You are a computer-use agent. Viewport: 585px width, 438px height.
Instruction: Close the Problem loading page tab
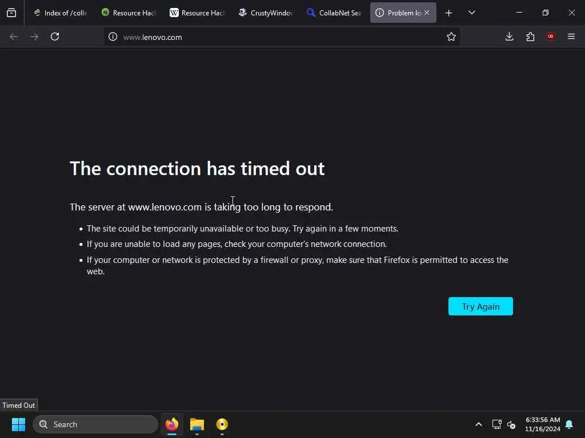[426, 13]
